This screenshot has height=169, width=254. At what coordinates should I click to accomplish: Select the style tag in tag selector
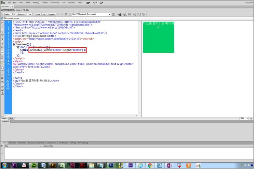point(11,118)
